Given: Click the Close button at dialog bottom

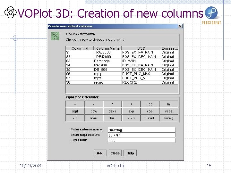Looking at the screenshot, I should [x=115, y=153].
